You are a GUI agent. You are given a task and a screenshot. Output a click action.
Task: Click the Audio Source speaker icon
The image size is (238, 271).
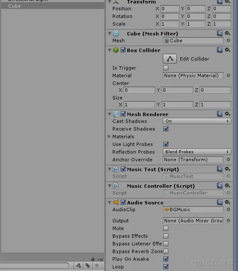116,202
